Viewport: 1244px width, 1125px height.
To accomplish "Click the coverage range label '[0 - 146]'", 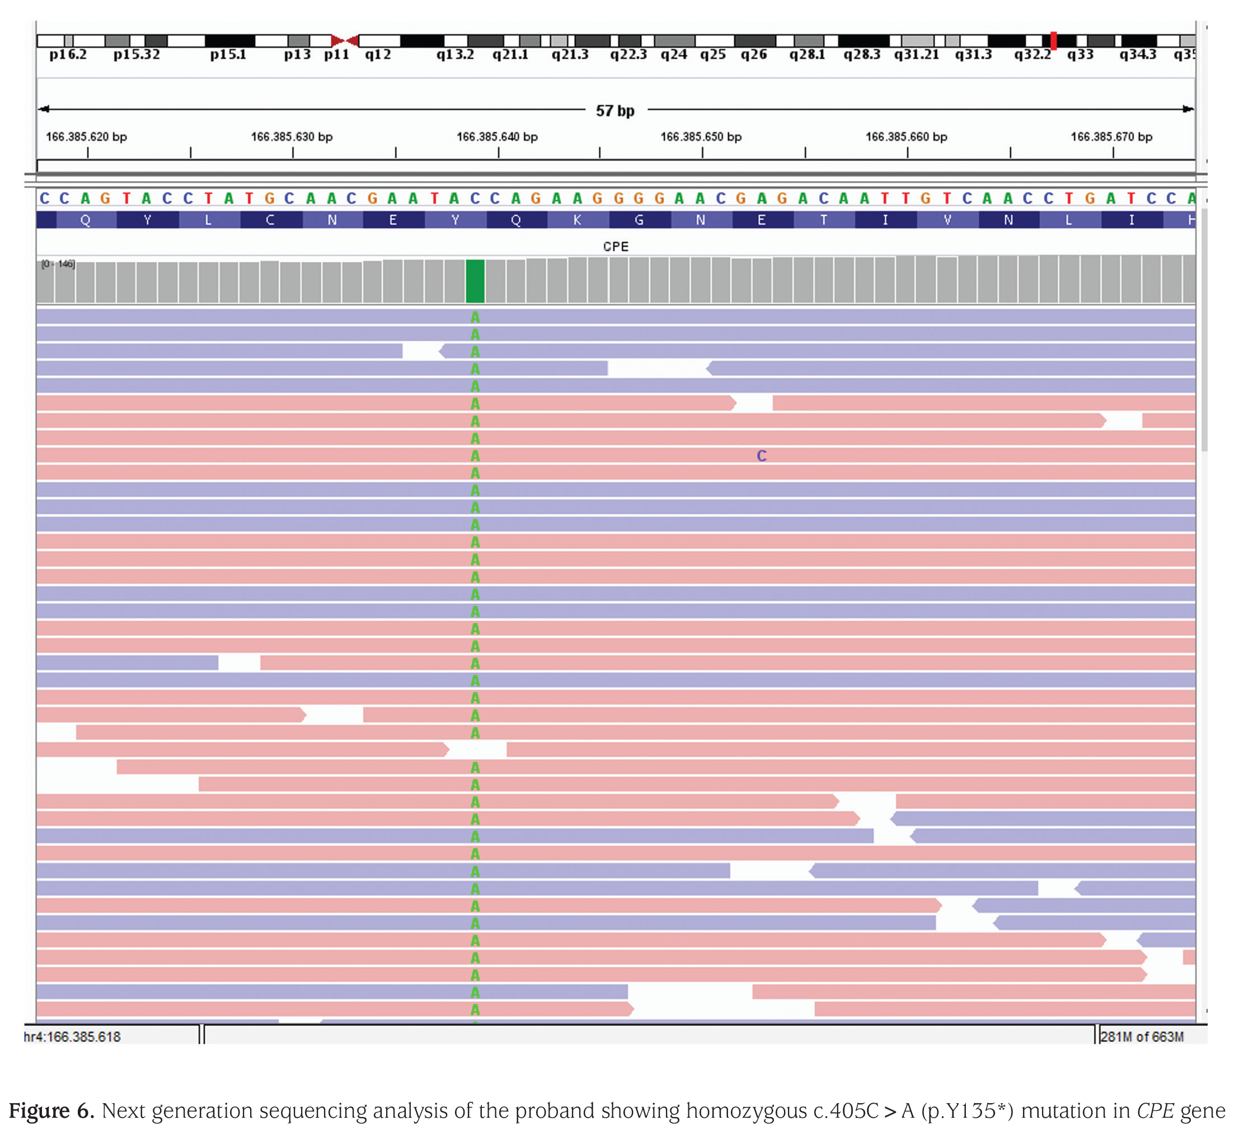I will coord(58,264).
